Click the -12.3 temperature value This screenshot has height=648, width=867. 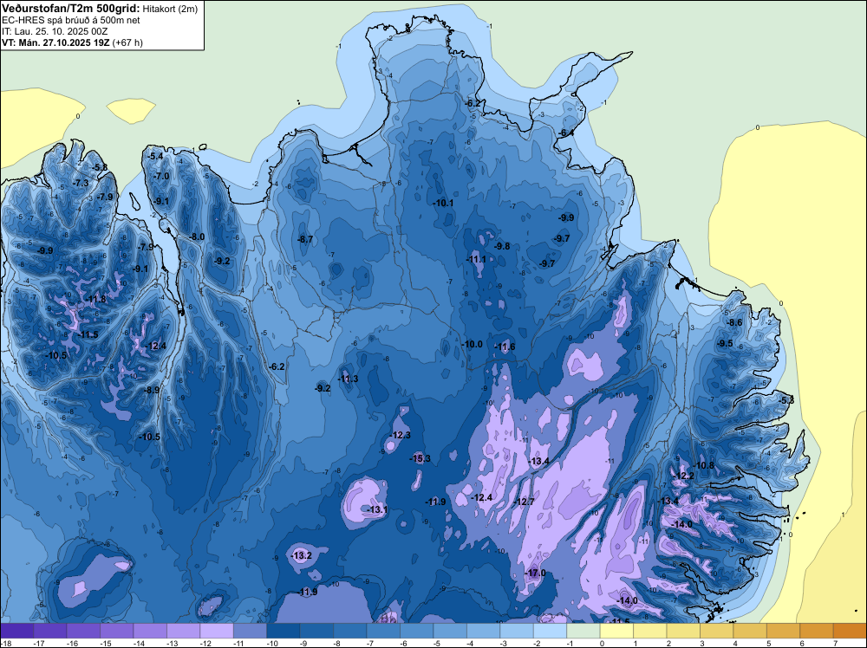(x=400, y=435)
